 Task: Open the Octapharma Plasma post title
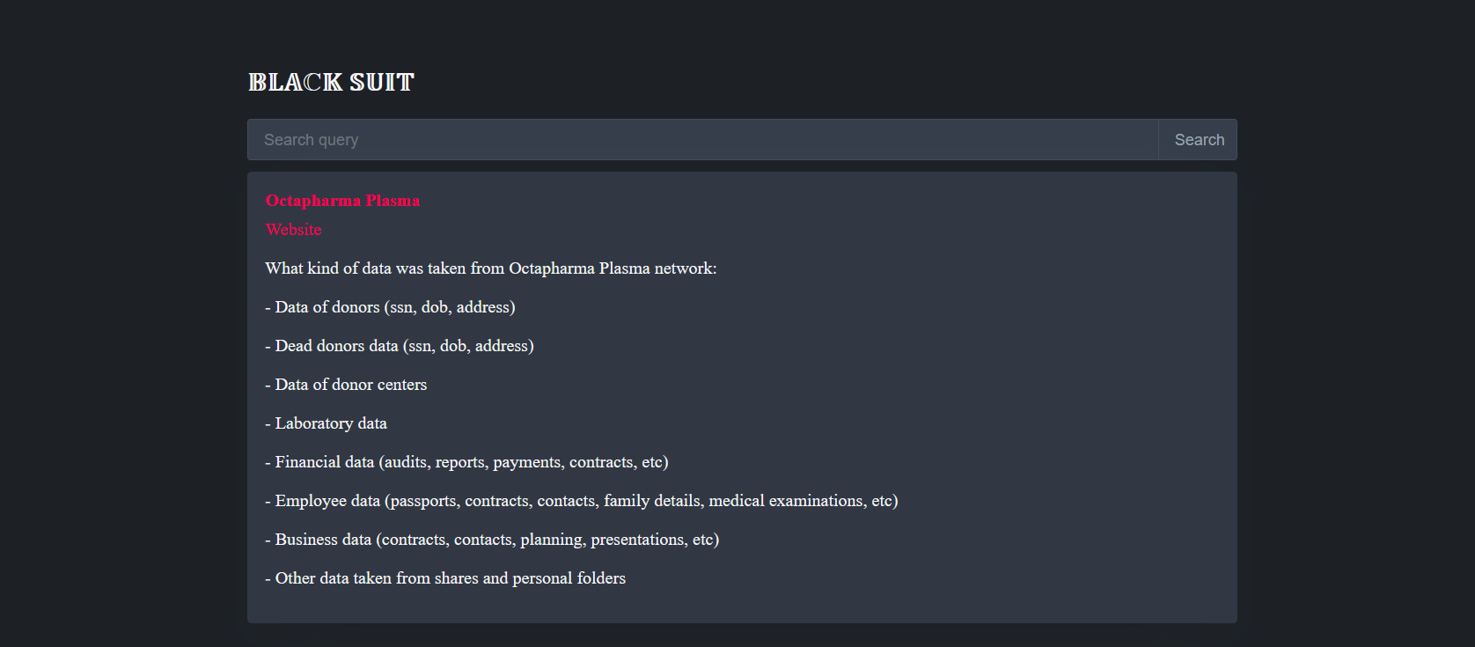tap(342, 201)
